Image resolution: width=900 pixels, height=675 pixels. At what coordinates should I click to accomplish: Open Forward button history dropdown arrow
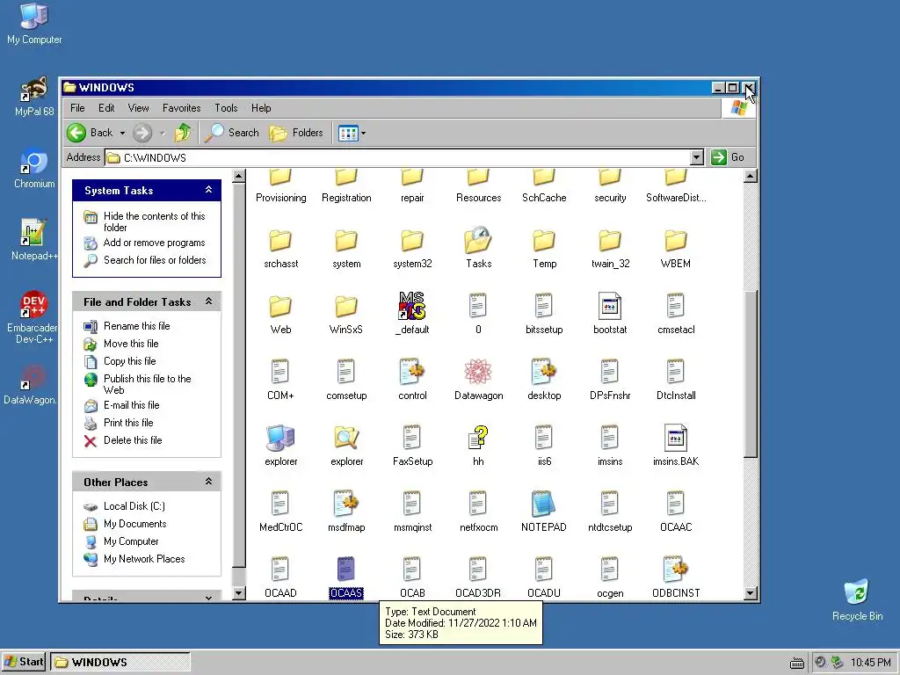tap(163, 134)
